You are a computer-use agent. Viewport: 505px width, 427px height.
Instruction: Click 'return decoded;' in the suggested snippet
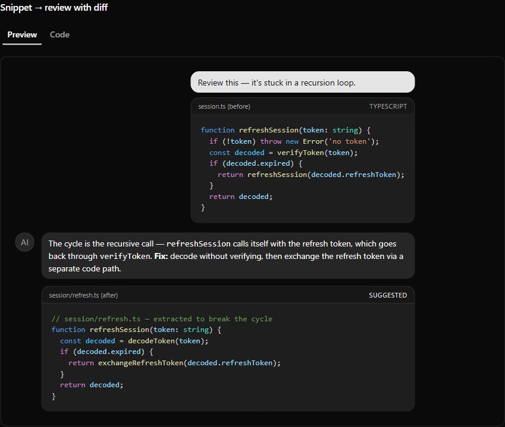point(92,385)
